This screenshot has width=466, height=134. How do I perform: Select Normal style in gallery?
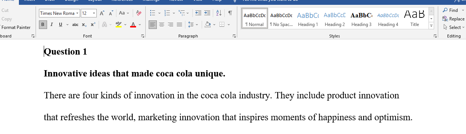tap(255, 19)
